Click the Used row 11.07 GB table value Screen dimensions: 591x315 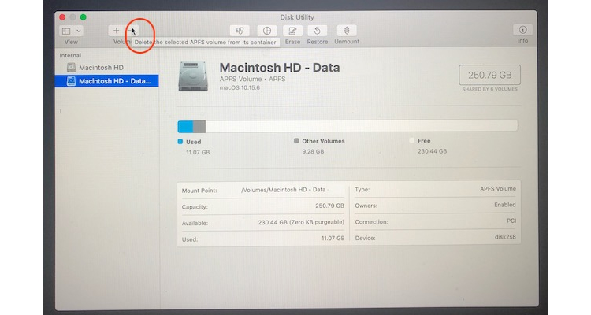tap(333, 238)
